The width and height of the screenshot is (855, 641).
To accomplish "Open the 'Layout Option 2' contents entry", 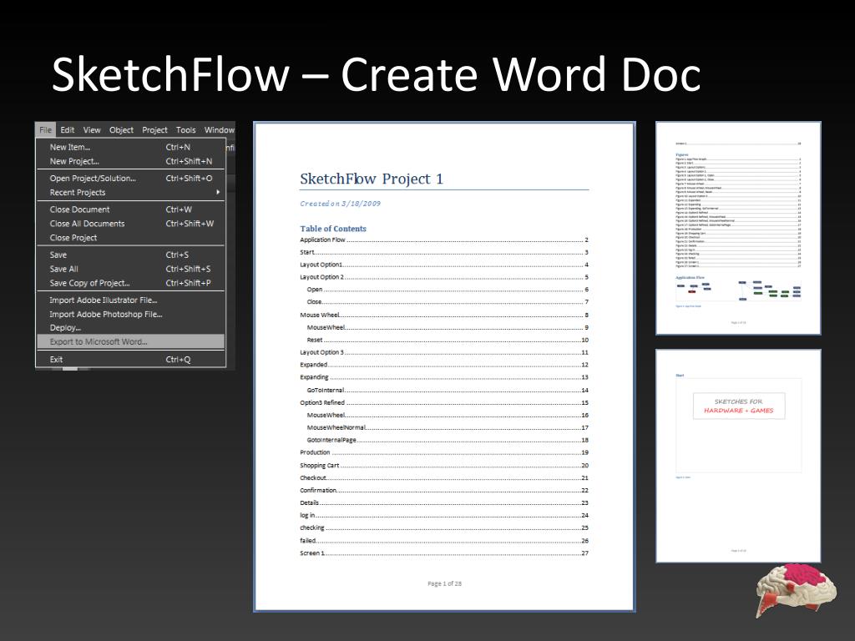I will pyautogui.click(x=444, y=277).
